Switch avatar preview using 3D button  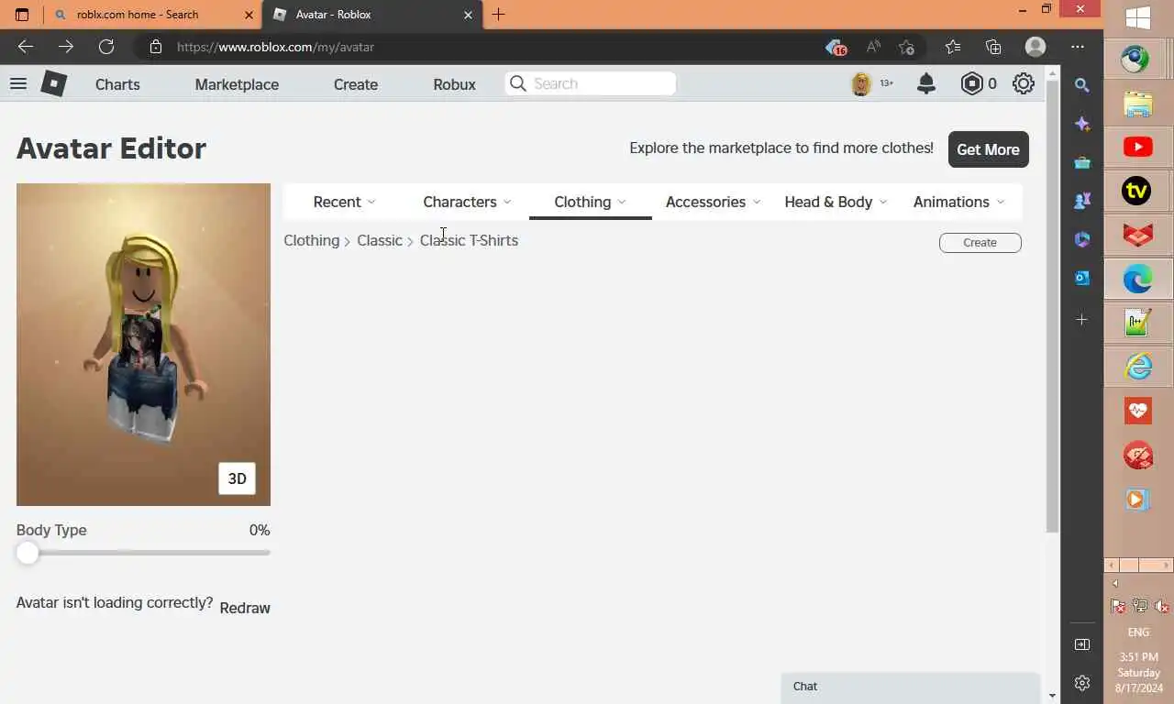click(x=237, y=478)
